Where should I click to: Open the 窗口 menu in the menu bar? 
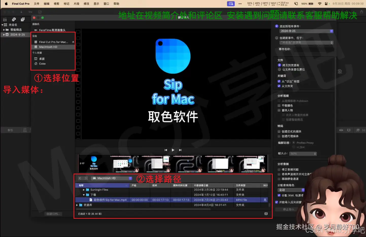coord(106,4)
